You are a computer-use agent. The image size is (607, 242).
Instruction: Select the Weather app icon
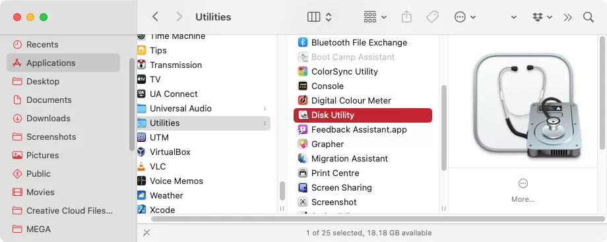coord(142,196)
